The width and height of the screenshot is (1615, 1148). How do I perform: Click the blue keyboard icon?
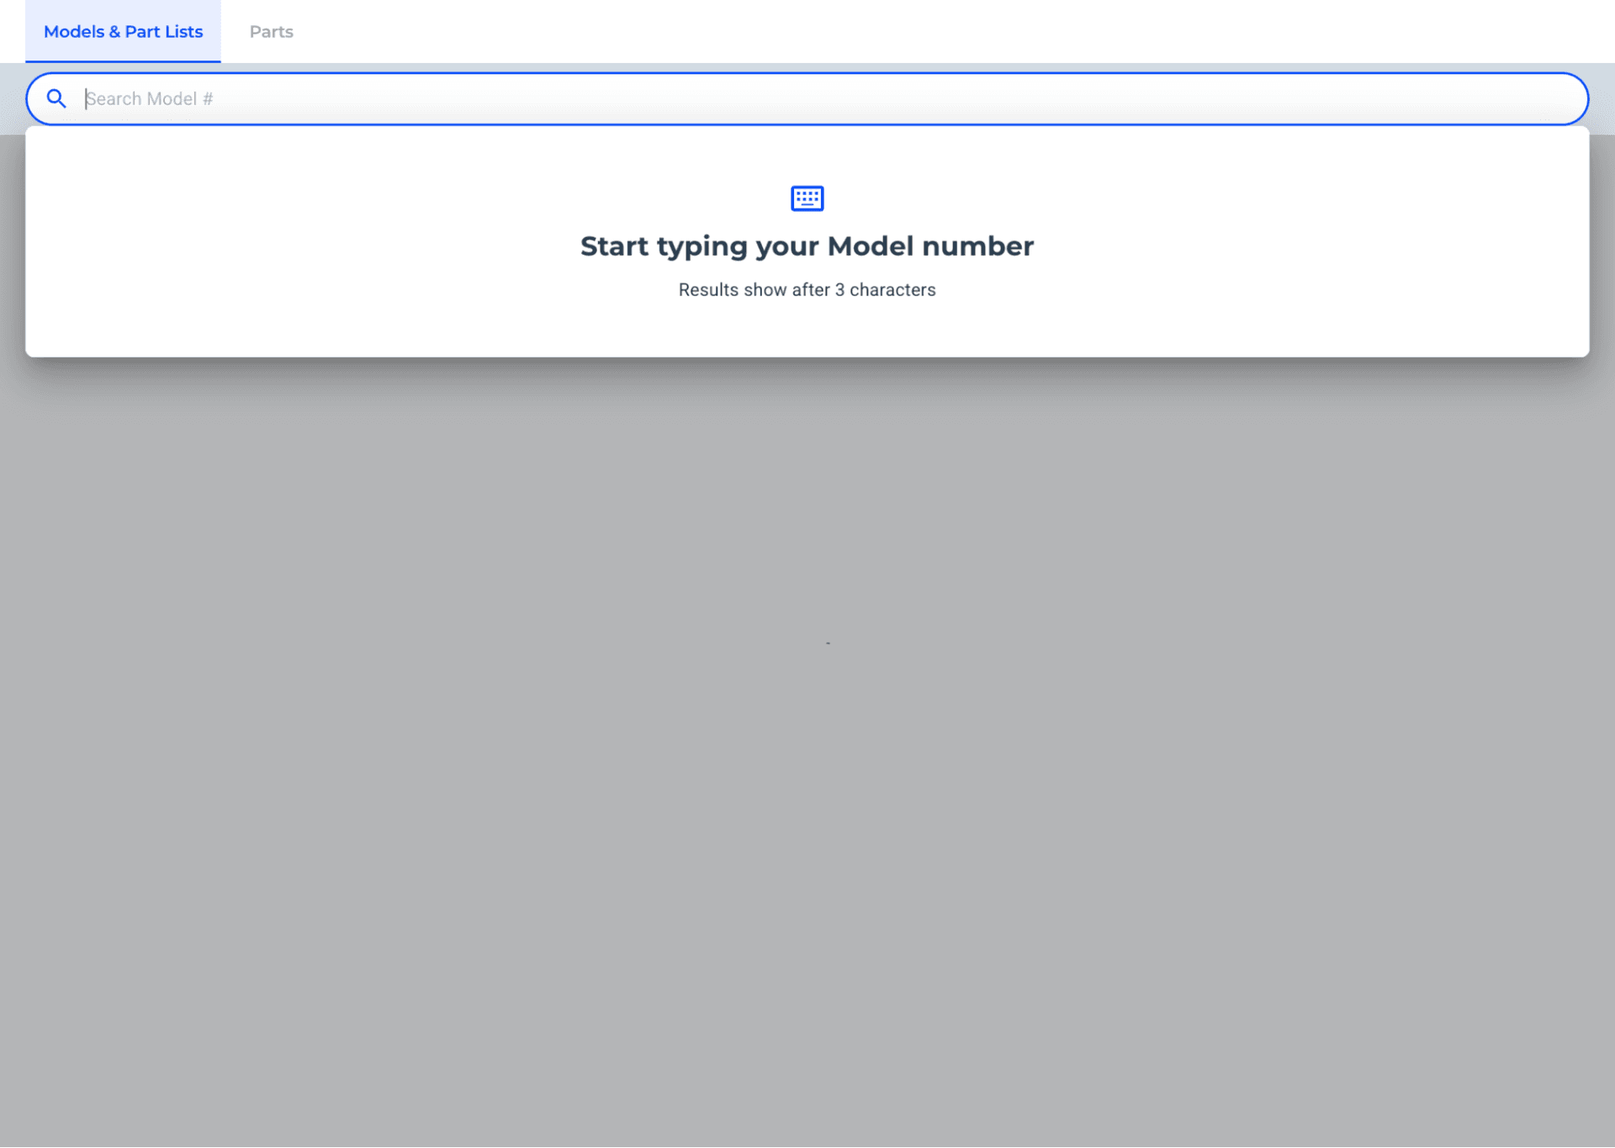pos(807,198)
